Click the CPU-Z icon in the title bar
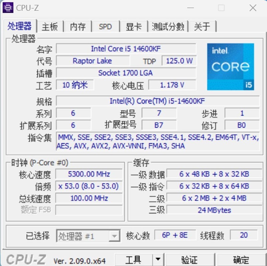The height and width of the screenshot is (266, 267). 7,7
